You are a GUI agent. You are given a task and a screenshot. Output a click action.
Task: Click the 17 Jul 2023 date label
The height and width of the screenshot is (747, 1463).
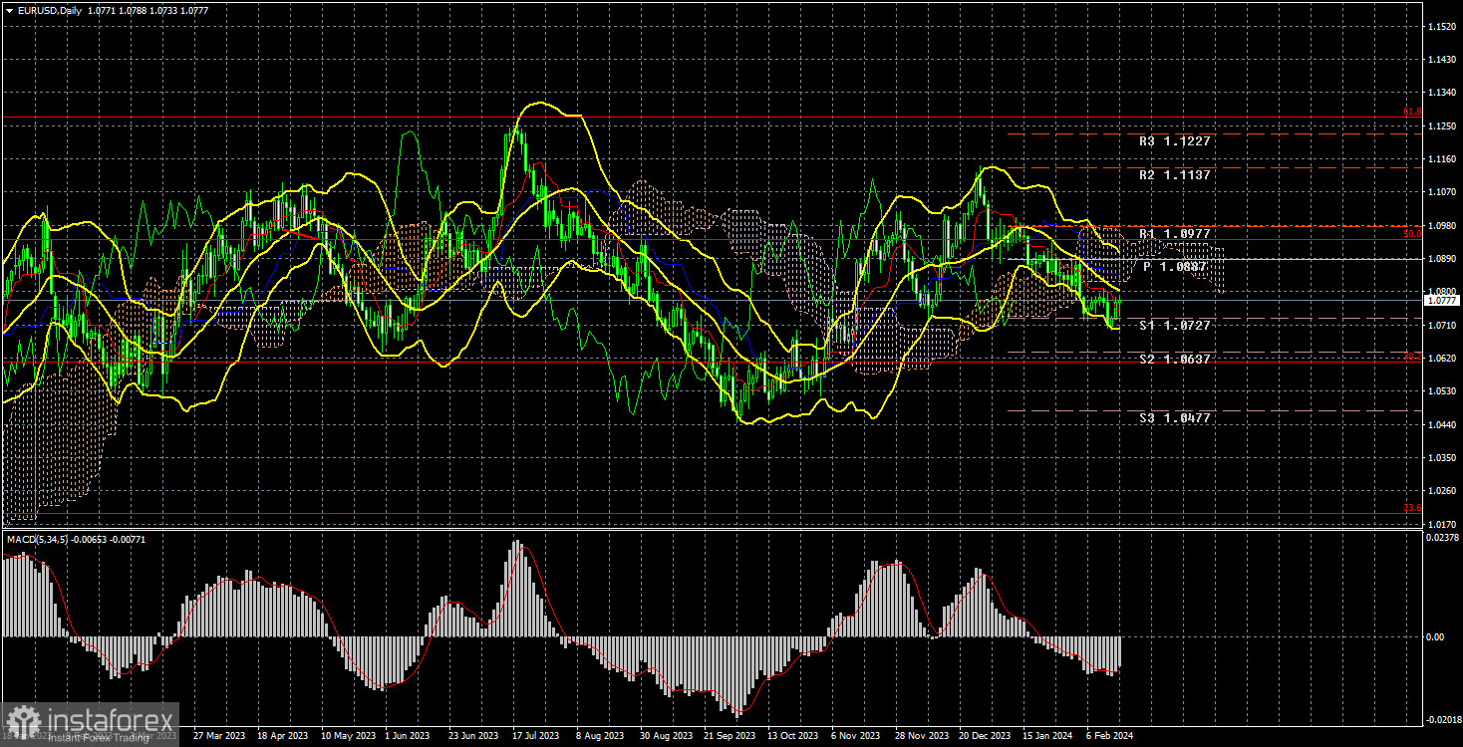point(538,737)
